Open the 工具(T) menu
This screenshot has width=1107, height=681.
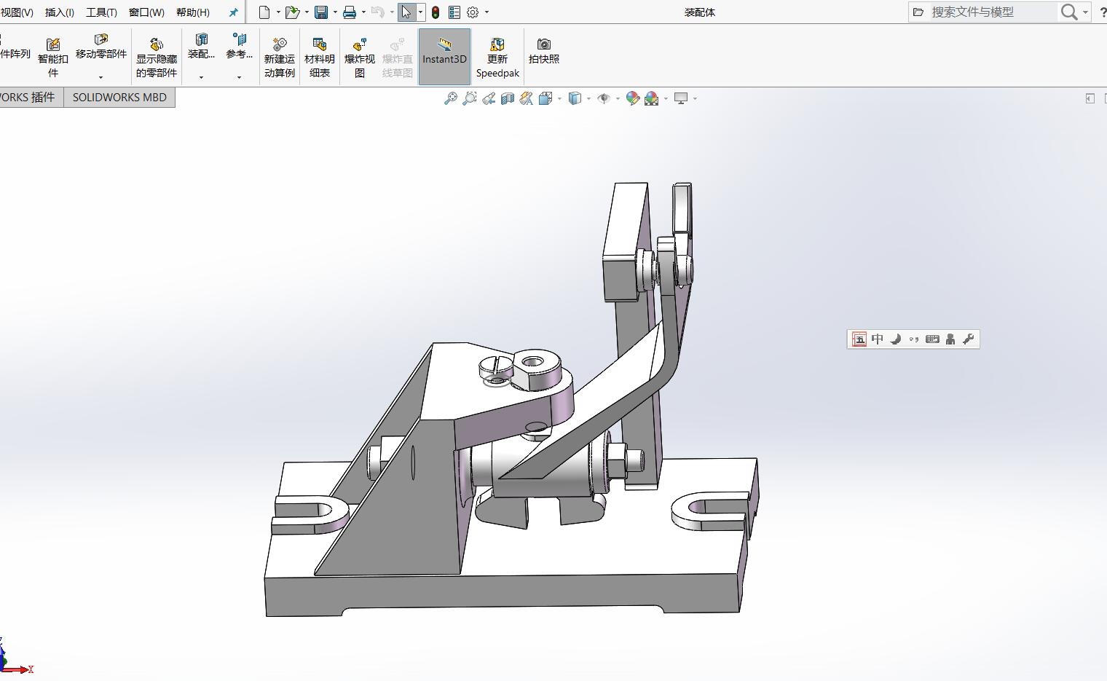[101, 12]
